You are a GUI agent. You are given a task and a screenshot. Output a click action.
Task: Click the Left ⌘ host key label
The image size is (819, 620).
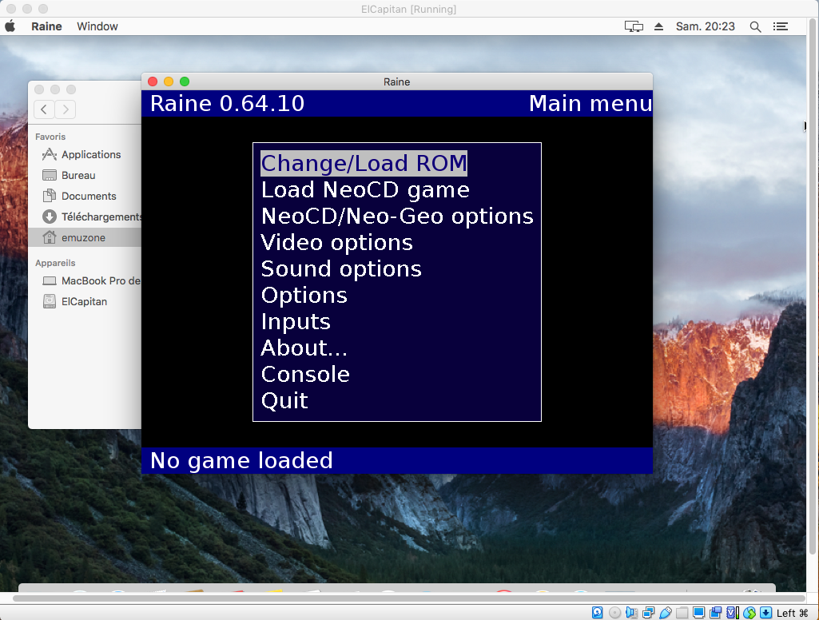[x=793, y=614]
